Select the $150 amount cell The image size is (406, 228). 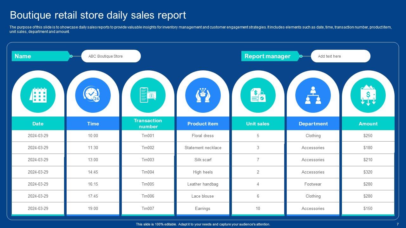pos(368,208)
